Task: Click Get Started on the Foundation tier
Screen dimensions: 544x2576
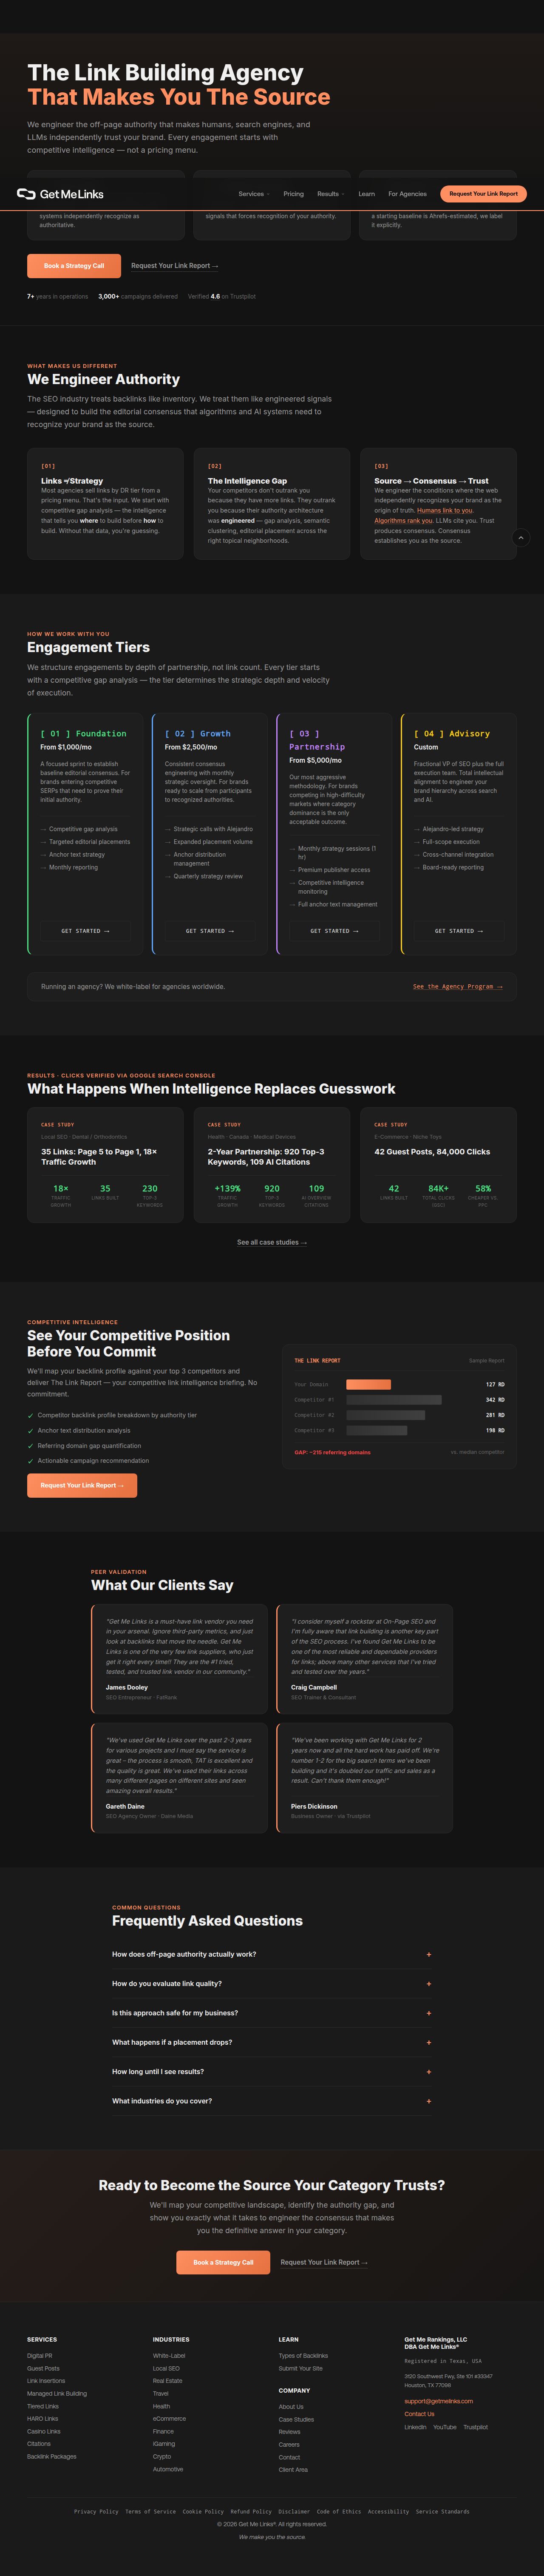Action: (x=85, y=931)
